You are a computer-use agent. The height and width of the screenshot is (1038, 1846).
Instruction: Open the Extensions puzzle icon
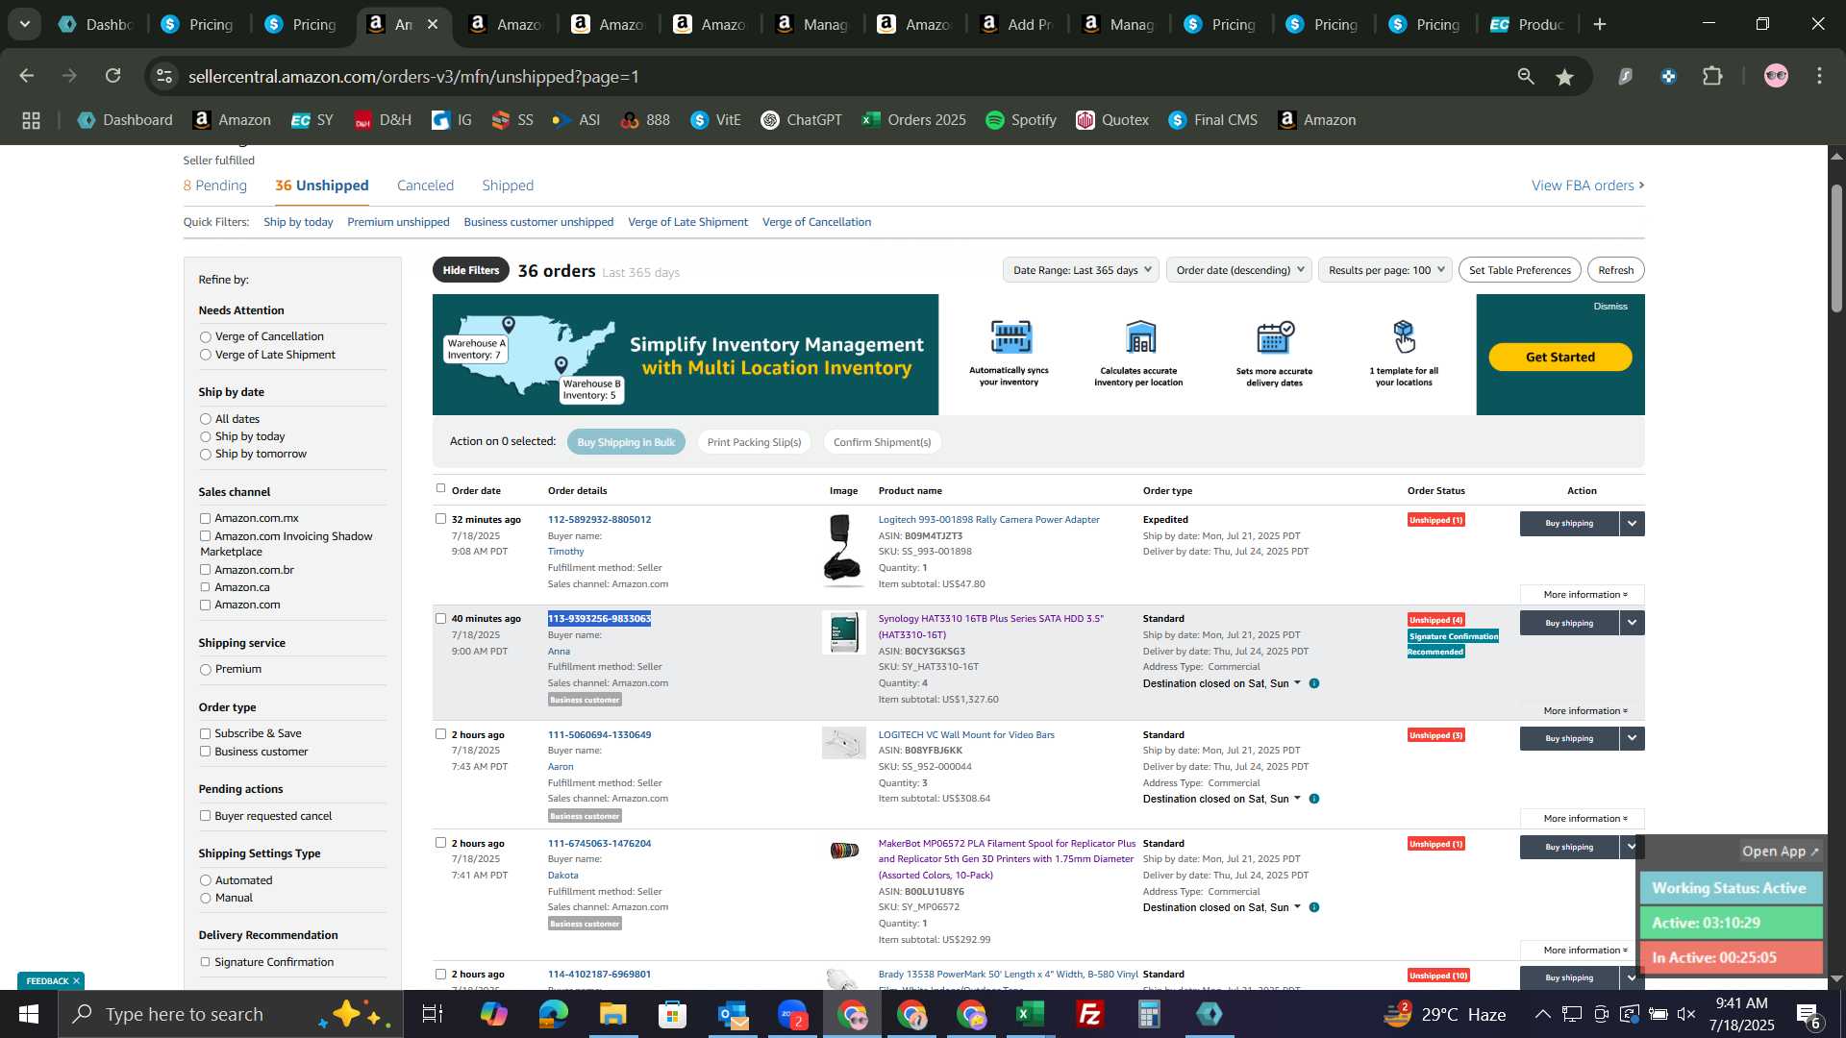coord(1712,77)
